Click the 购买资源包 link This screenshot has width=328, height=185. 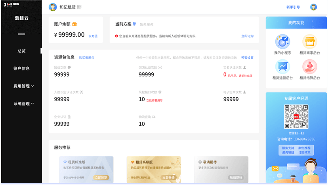pos(86,58)
